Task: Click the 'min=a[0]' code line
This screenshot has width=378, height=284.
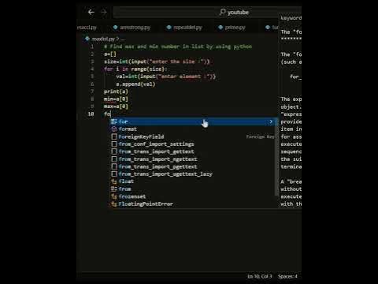Action: click(x=116, y=99)
